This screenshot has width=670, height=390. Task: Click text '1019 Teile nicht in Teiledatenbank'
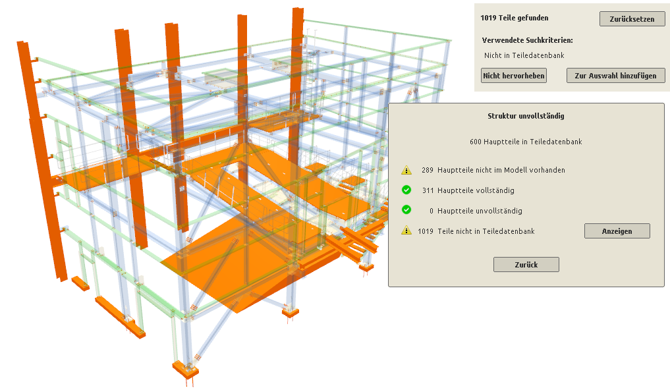click(x=476, y=231)
